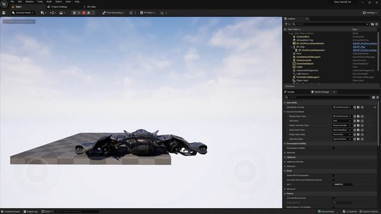Stop the play session with the red button
This screenshot has width=381, height=214.
84,12
